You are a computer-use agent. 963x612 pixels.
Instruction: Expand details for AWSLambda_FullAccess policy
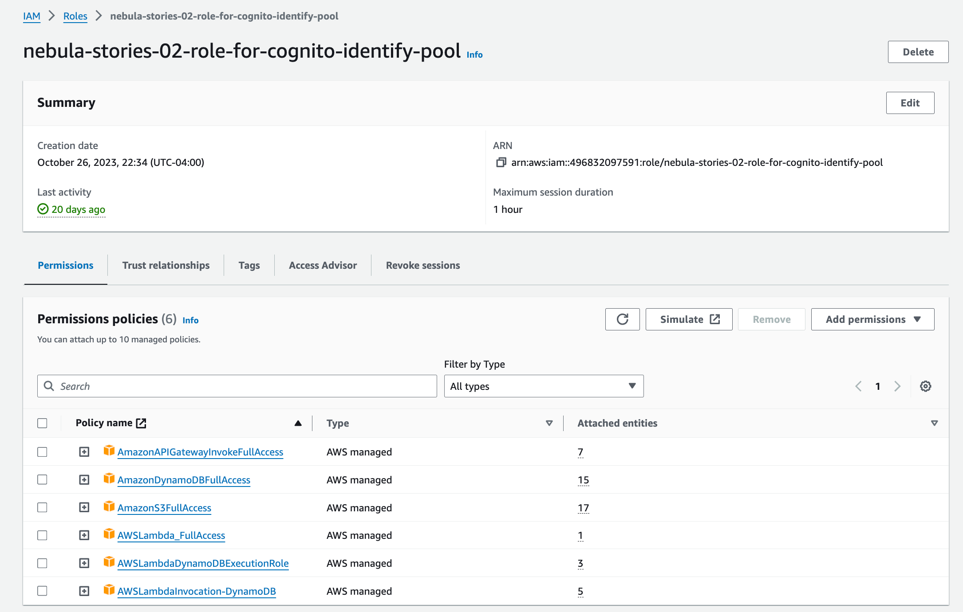(84, 535)
